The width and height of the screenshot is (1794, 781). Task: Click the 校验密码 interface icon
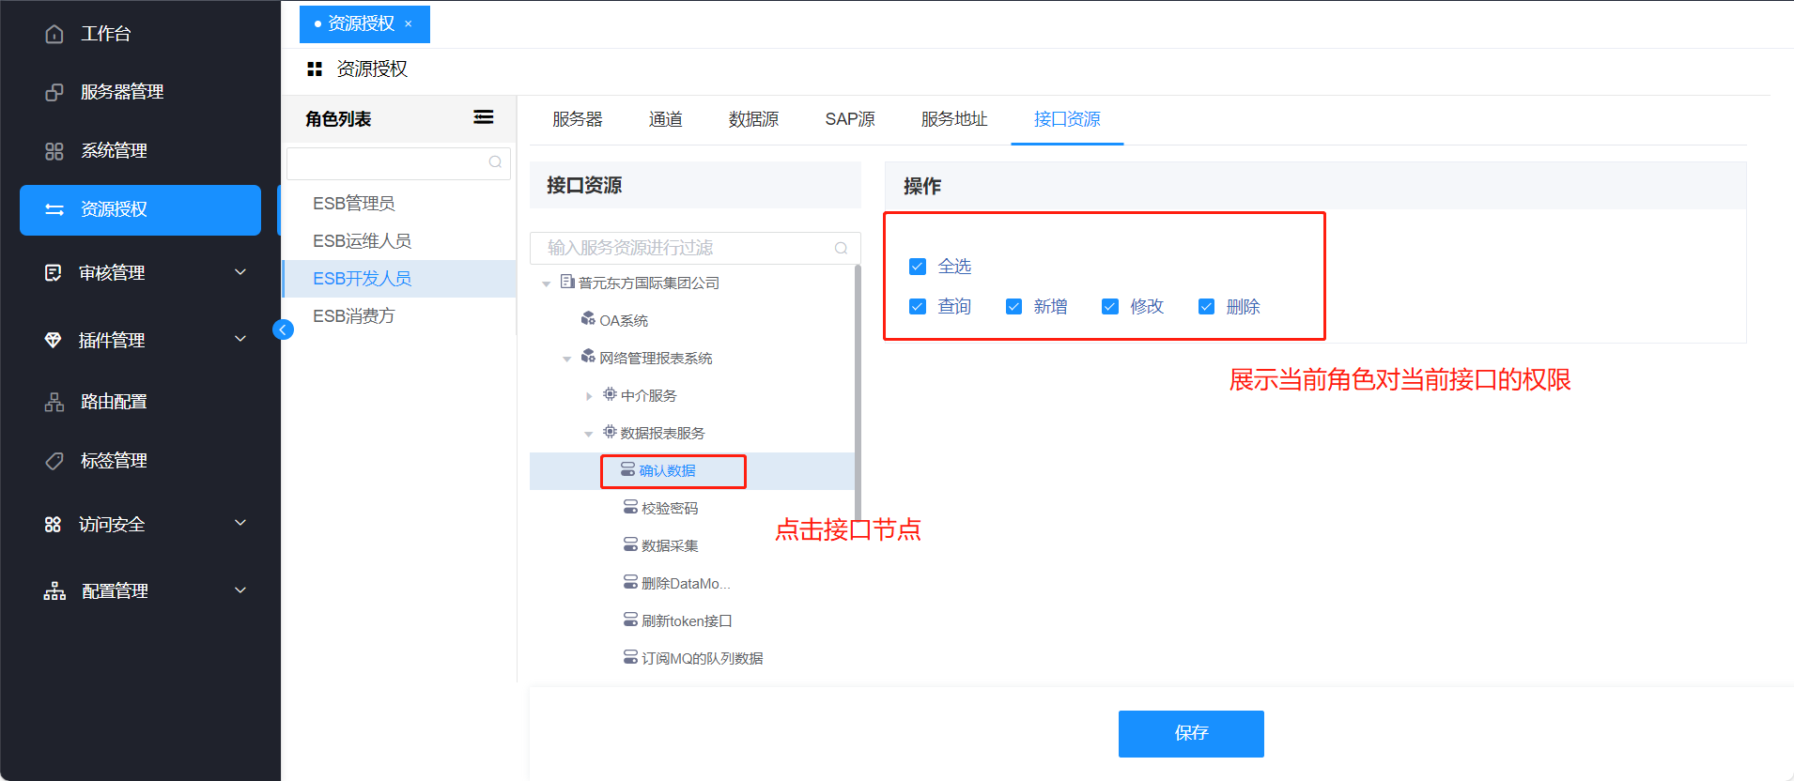tap(631, 507)
